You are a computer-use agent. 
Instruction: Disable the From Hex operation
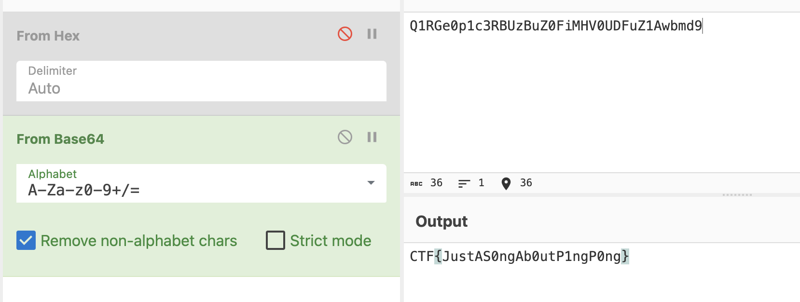point(345,34)
